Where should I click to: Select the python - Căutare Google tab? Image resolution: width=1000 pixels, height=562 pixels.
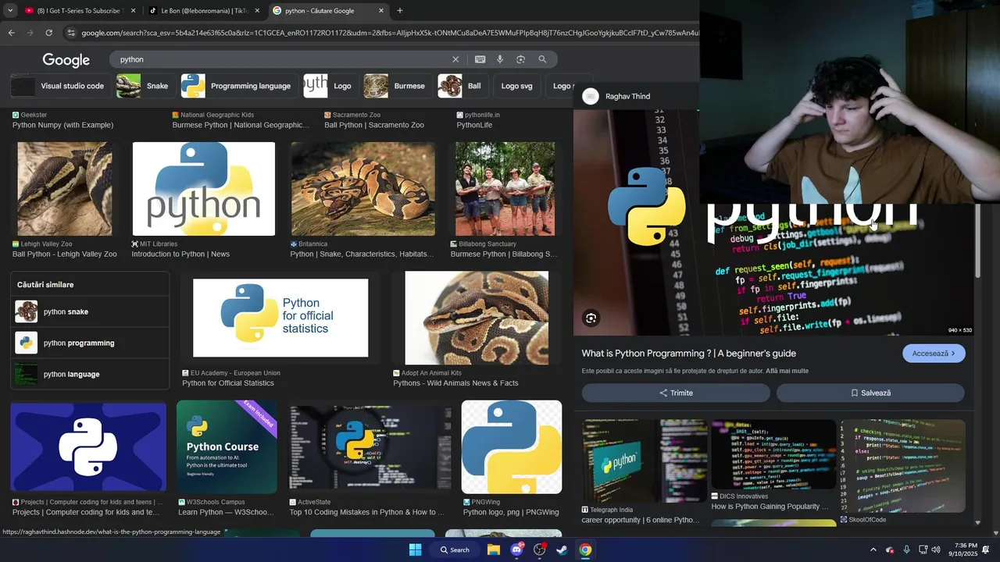pos(328,11)
